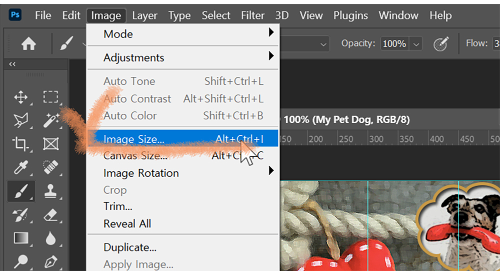
Task: Choose Image Size… menu entry
Action: (182, 138)
